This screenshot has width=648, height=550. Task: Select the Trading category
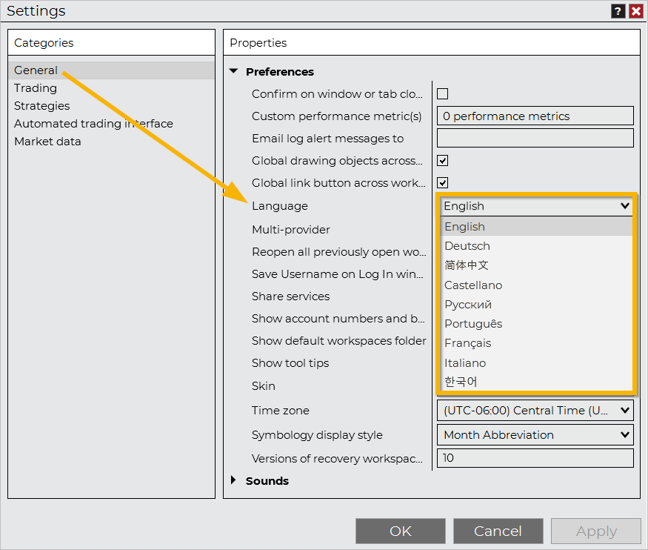(111, 88)
